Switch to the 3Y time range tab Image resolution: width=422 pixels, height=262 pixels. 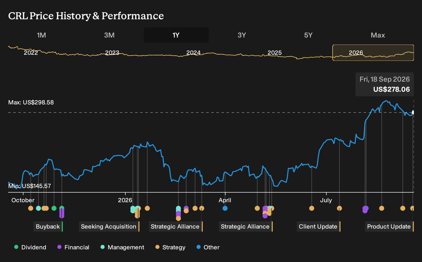tap(242, 35)
